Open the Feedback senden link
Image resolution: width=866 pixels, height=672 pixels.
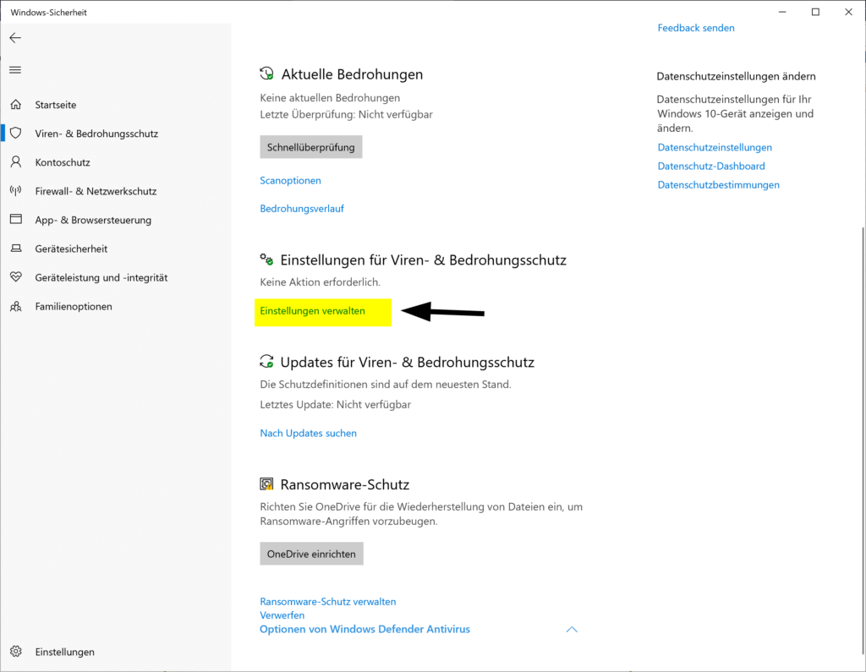[696, 27]
